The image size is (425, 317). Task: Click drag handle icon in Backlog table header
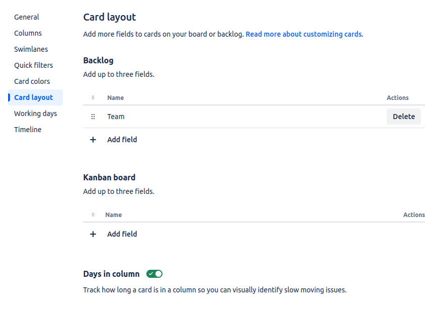pos(93,97)
